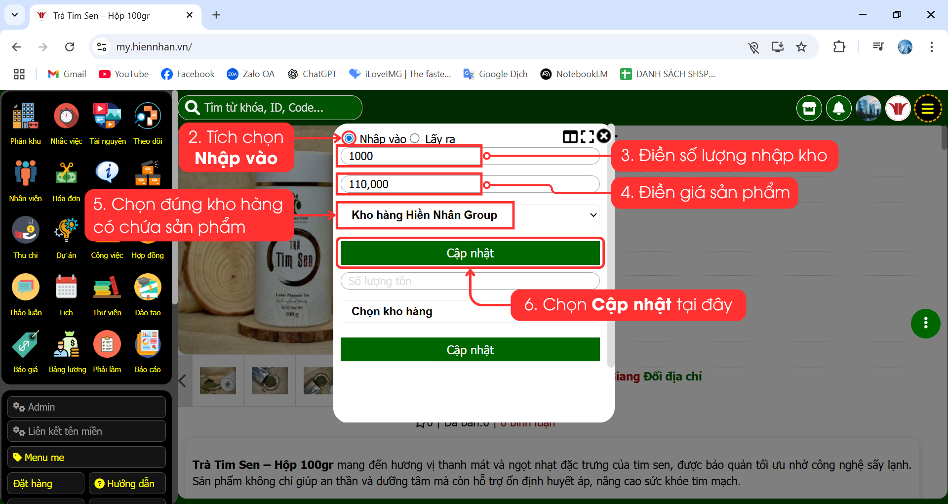Image resolution: width=948 pixels, height=504 pixels.
Task: Open the Phải làm to-do icon
Action: (107, 344)
